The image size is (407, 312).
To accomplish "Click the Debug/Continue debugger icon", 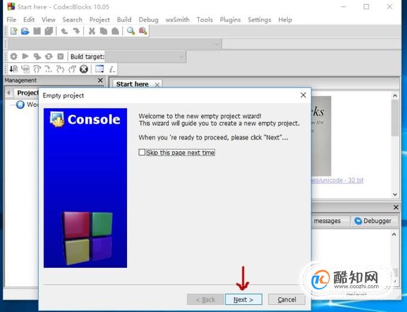I will [x=14, y=69].
